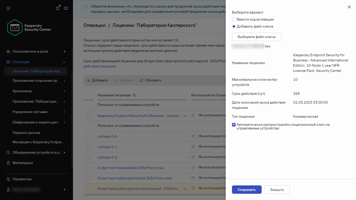Screen dimensions: 356x200
Task: Click the Выберите файл ключа button
Action: (x=256, y=37)
